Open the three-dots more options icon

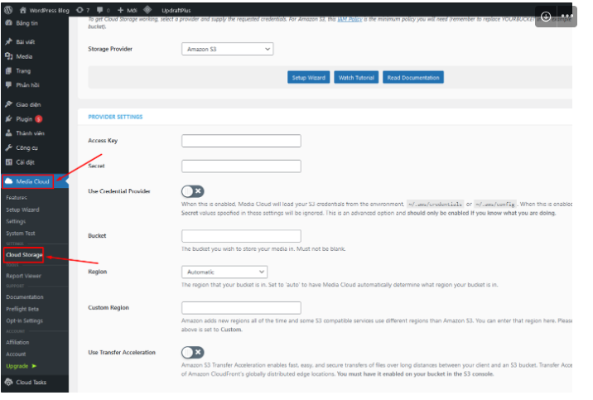point(566,17)
